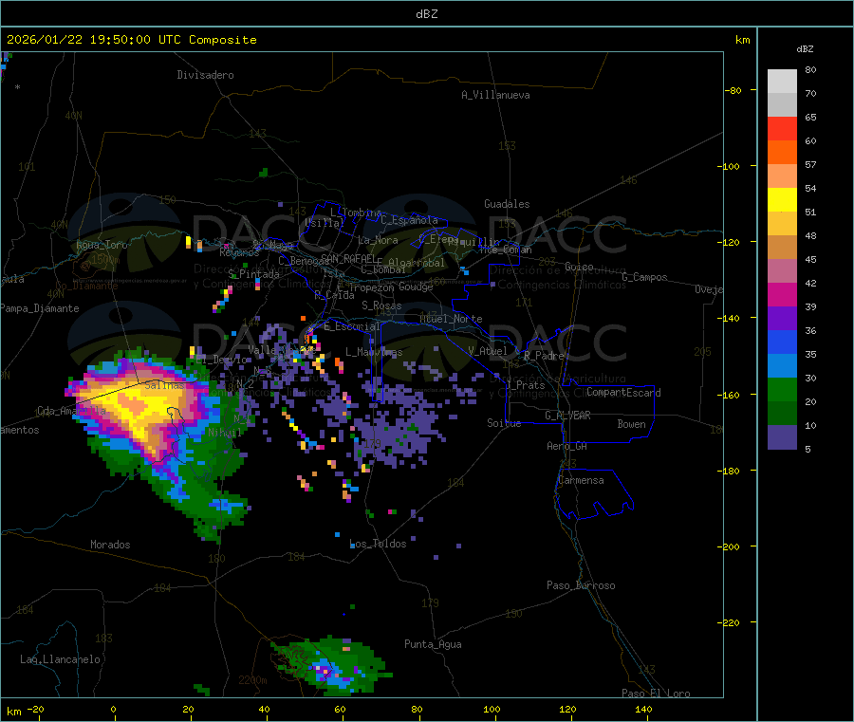Select the 80 dBZ light gray swatch
This screenshot has height=722, width=854.
[x=782, y=82]
